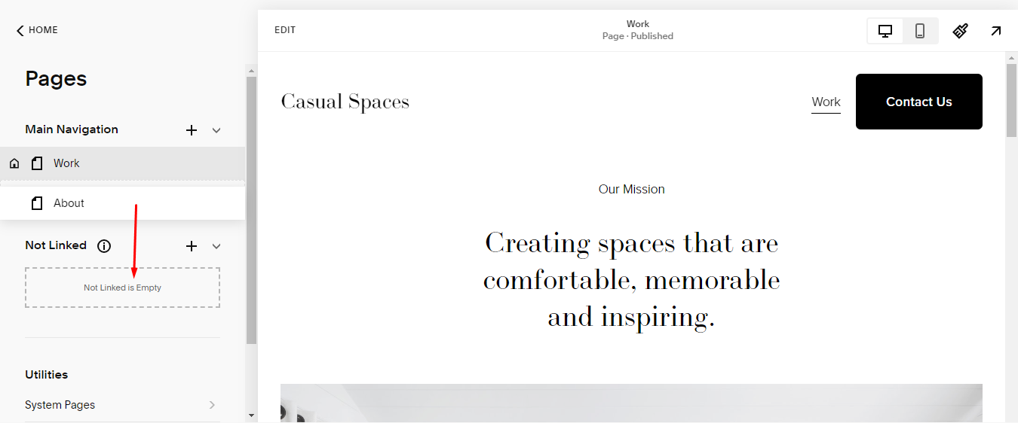
Task: Click the Contact Us button
Action: click(918, 102)
